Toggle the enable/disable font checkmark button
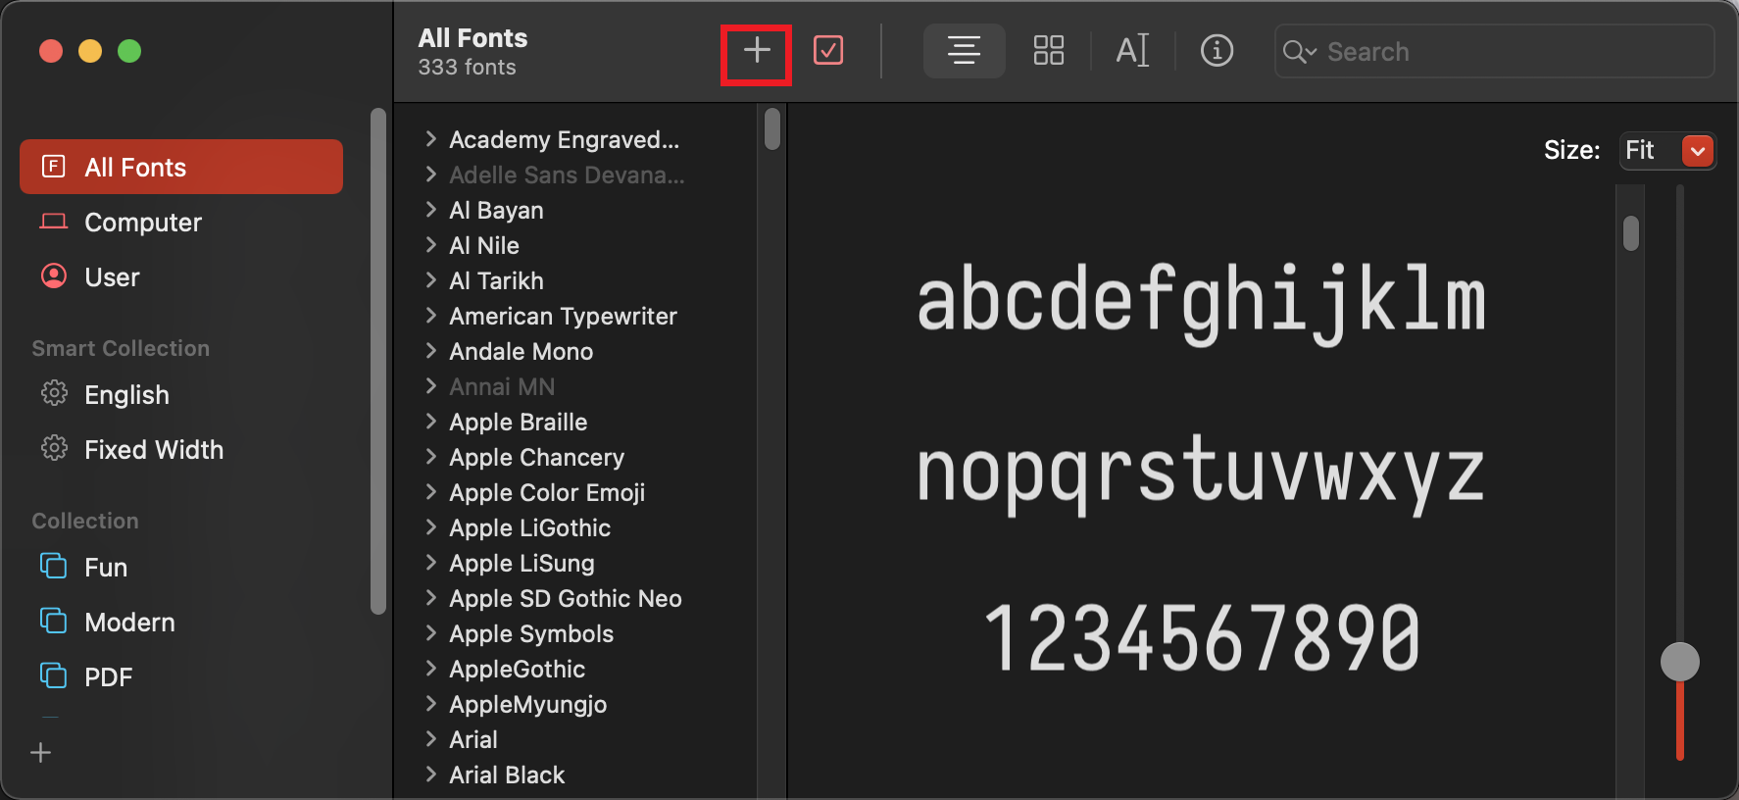Screen dimensions: 1739x800 pyautogui.click(x=828, y=51)
